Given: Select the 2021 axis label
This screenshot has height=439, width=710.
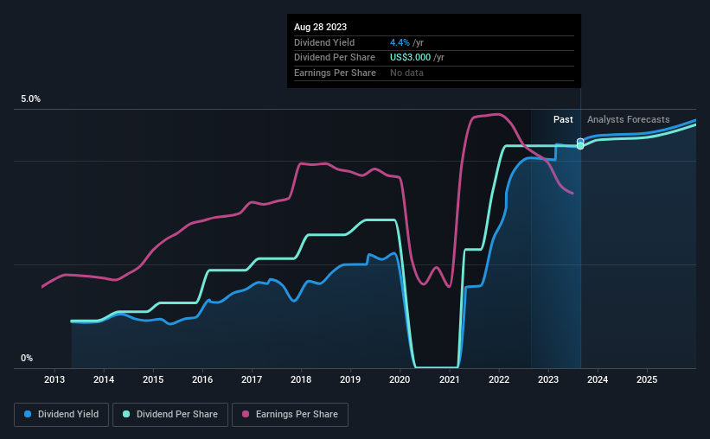Looking at the screenshot, I should tap(450, 379).
